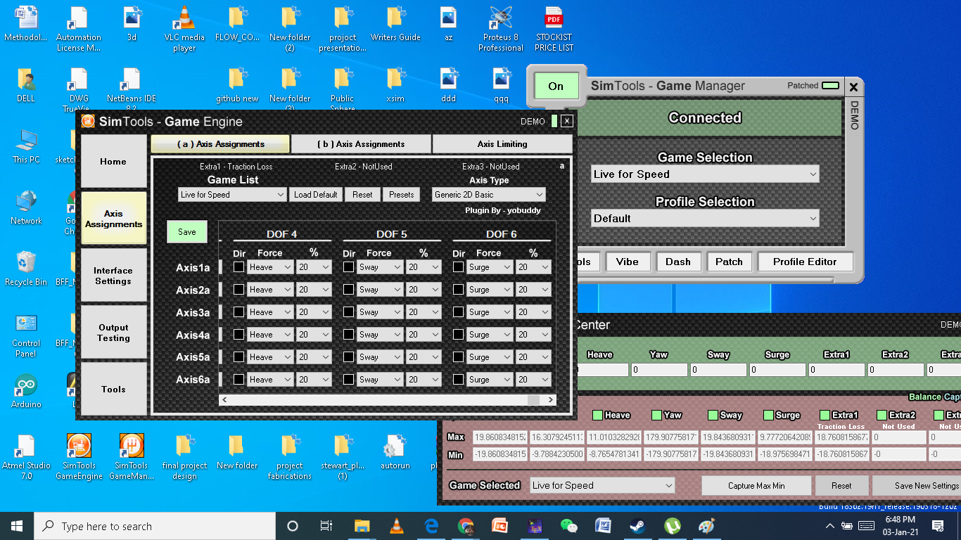Click Steam icon in taskbar

[637, 525]
